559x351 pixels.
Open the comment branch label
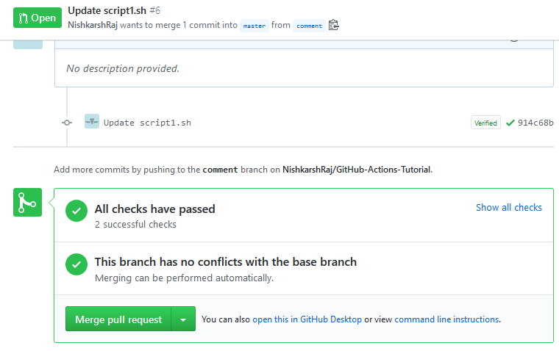[x=309, y=26]
